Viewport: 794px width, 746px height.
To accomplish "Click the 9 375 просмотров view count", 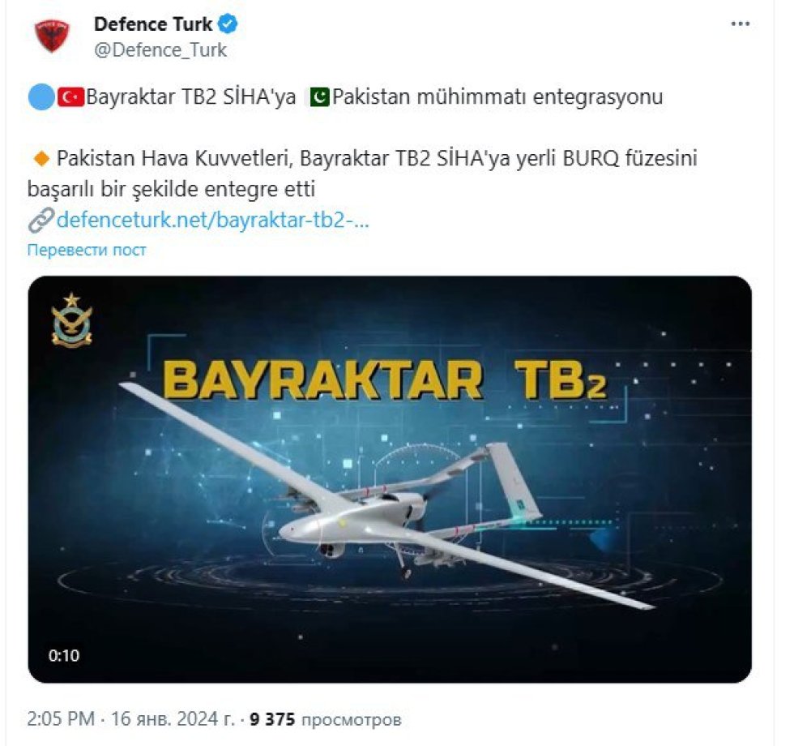I will (x=325, y=719).
